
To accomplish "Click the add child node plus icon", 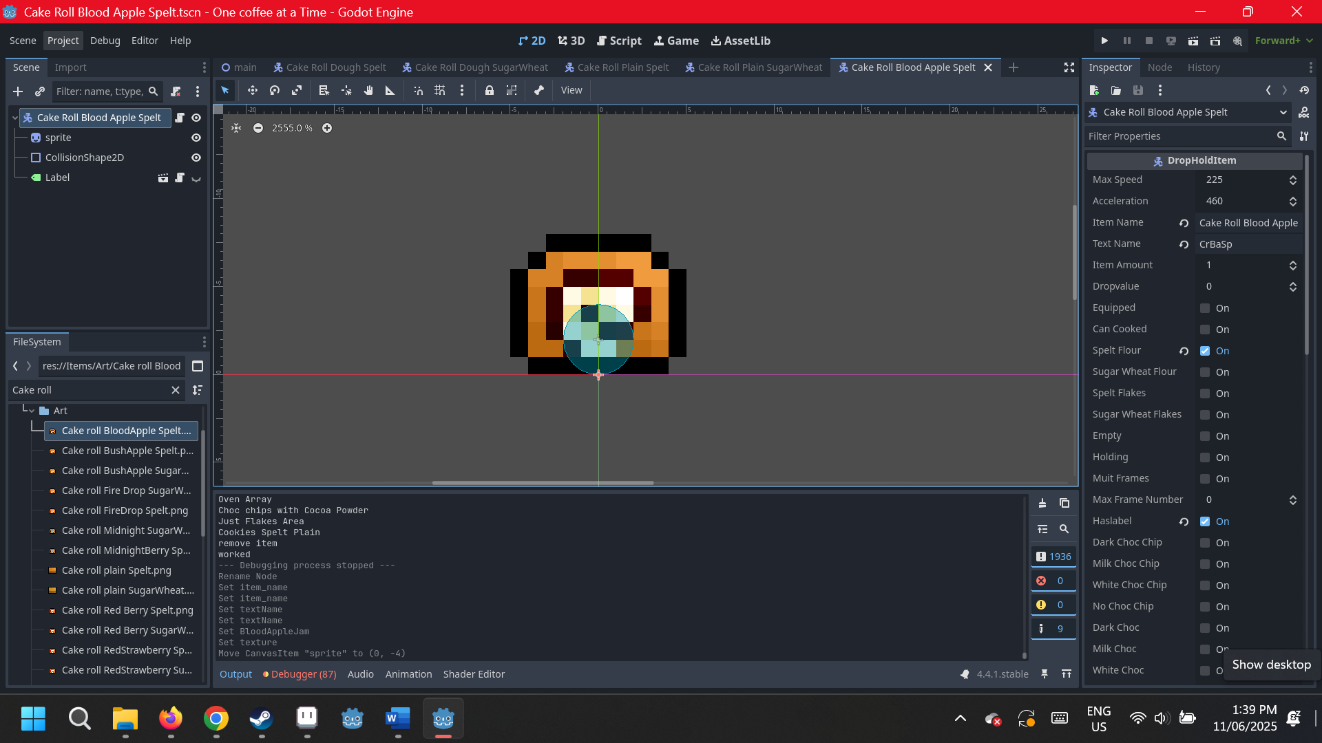I will coord(18,91).
